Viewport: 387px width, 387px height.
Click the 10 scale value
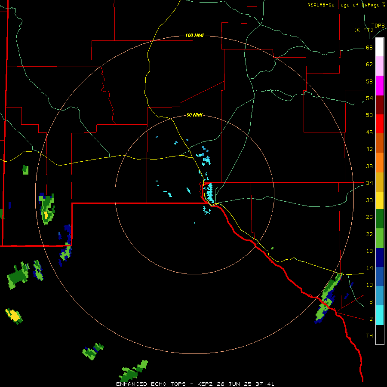point(369,285)
